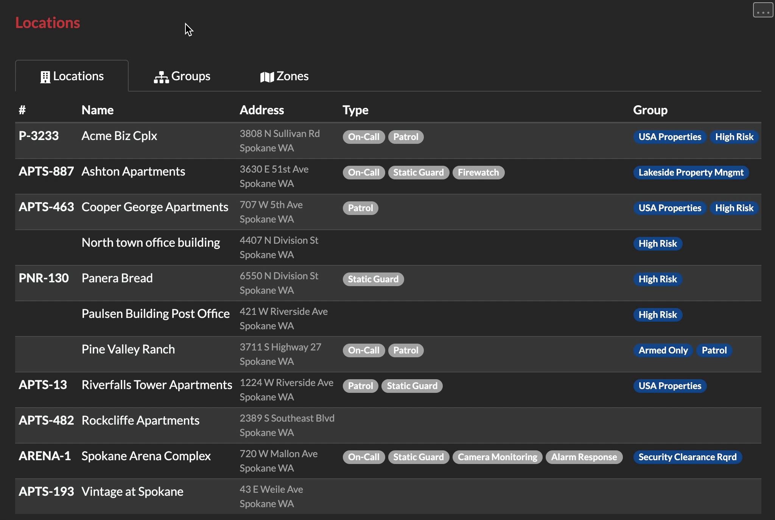The height and width of the screenshot is (520, 775).
Task: Click USA Properties group tag on Acme Biz
Action: tap(669, 136)
